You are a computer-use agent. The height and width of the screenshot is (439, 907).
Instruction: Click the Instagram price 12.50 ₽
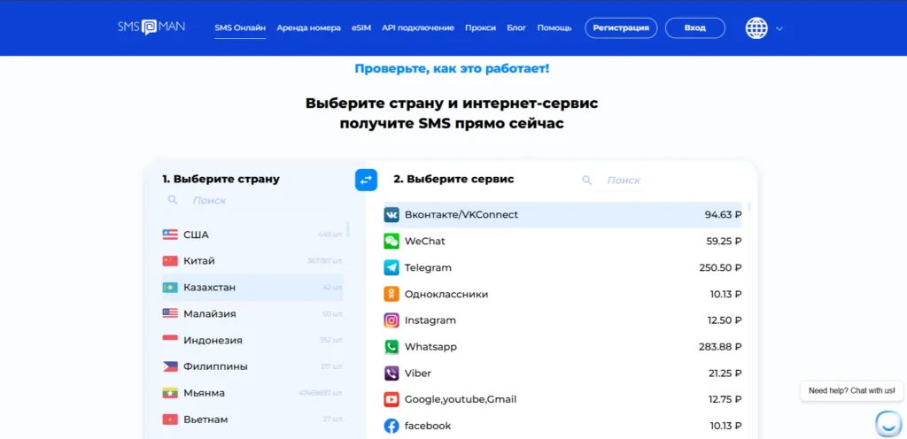pyautogui.click(x=725, y=320)
